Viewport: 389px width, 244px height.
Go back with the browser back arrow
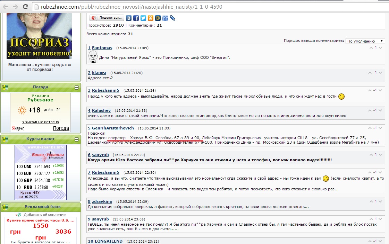(x=6, y=7)
